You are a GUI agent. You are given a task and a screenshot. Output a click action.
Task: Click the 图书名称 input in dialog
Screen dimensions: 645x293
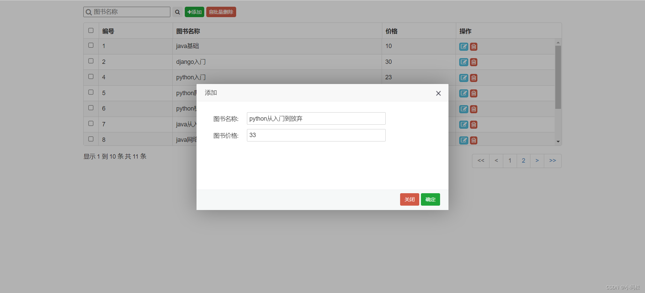tap(316, 119)
